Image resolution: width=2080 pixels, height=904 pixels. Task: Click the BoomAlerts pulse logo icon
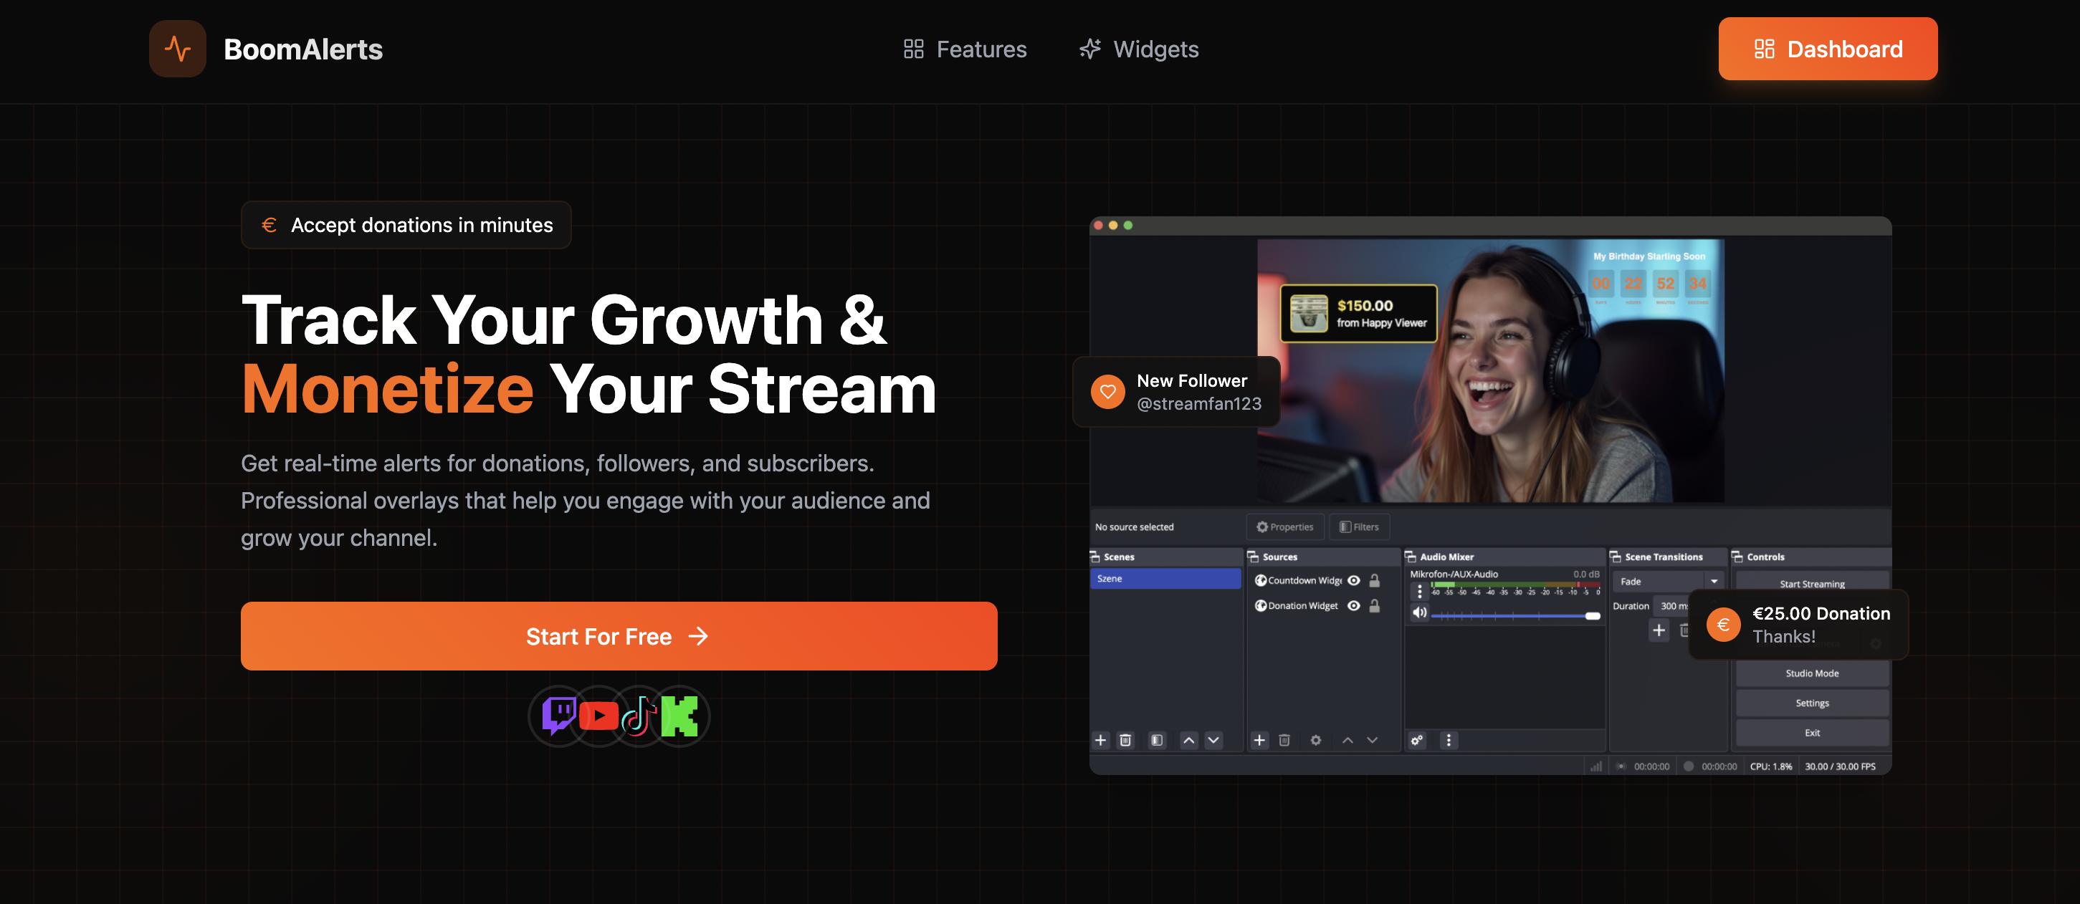[x=178, y=49]
